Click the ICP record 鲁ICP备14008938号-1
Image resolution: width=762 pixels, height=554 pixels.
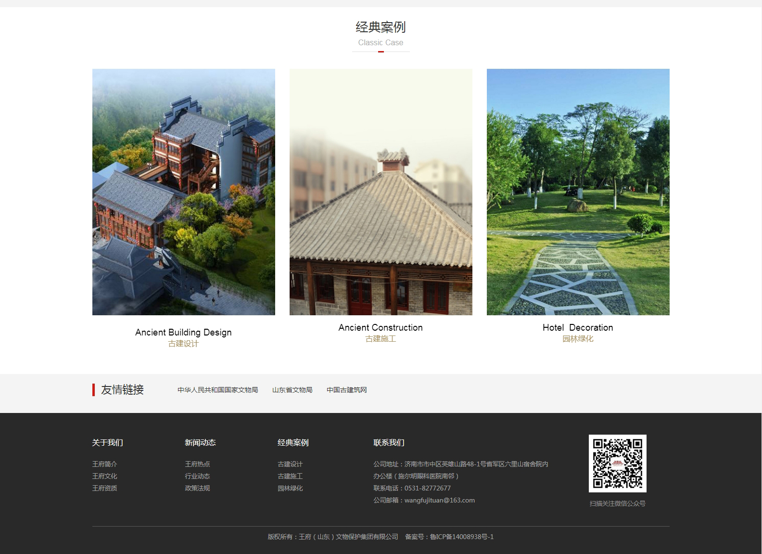[x=462, y=537]
